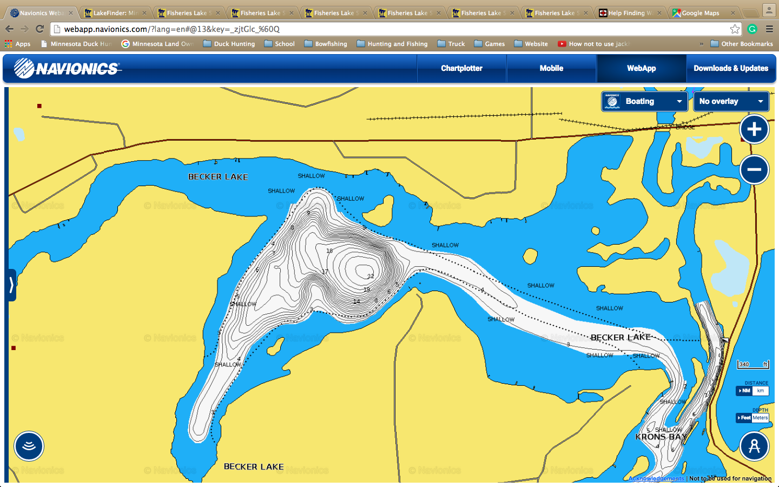779x487 pixels.
Task: Open the School bookmark folder
Action: click(x=279, y=44)
